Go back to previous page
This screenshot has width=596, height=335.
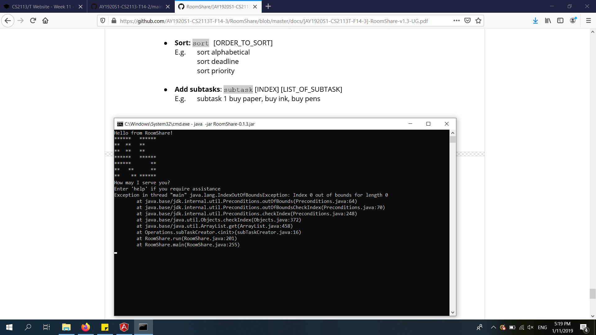(8, 21)
